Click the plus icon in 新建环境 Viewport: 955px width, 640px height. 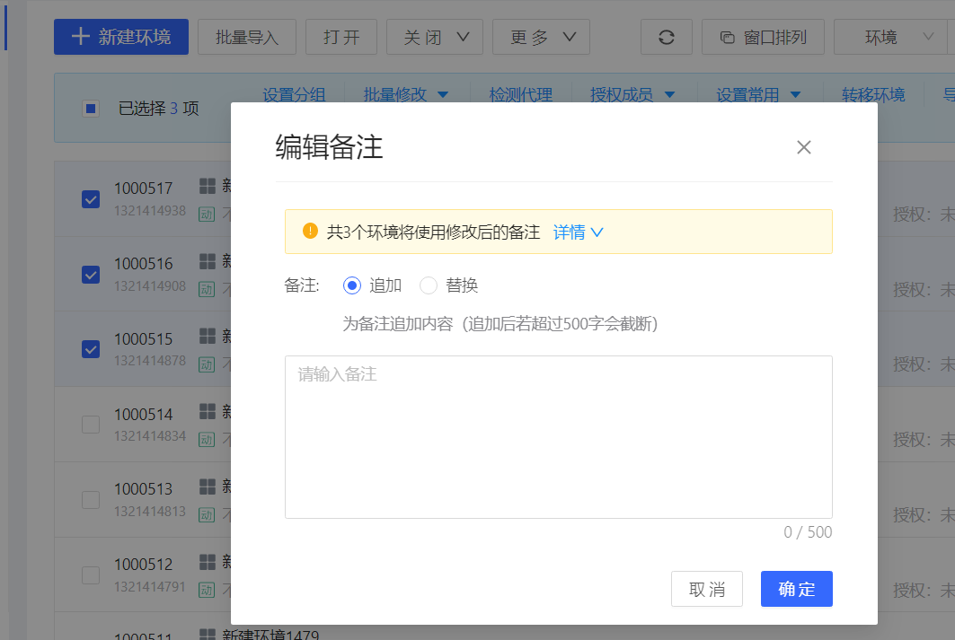coord(81,37)
